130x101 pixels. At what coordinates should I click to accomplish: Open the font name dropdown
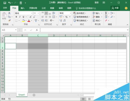coord(32,13)
